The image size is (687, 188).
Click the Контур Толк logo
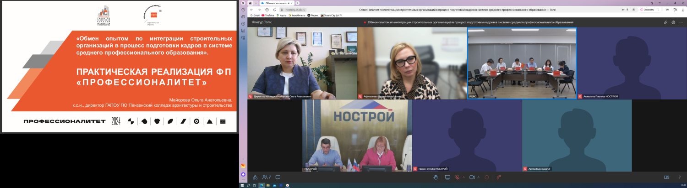pos(262,22)
